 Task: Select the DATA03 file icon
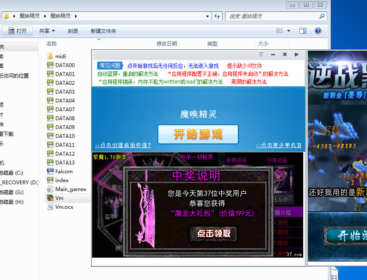click(50, 92)
